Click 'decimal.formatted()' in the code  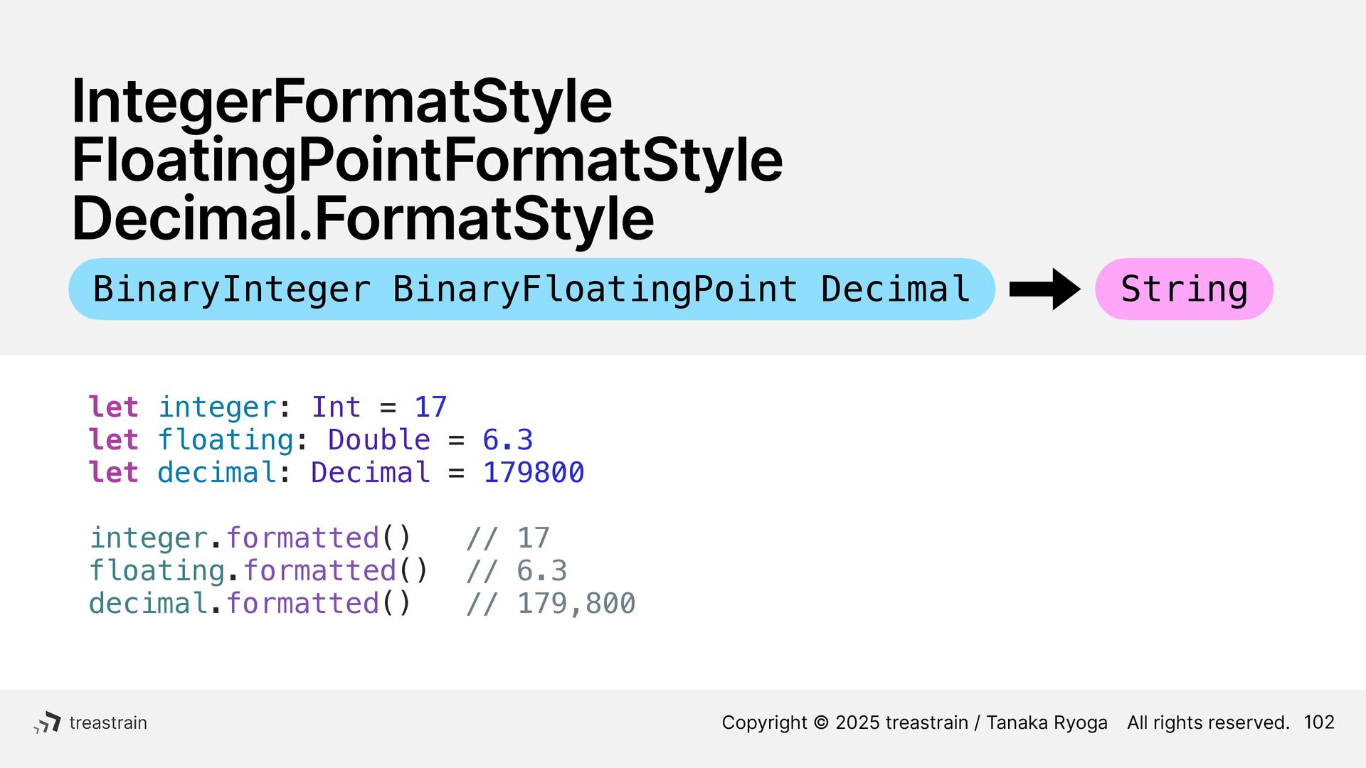tap(250, 604)
